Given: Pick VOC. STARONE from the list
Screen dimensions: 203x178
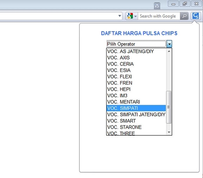Looking at the screenshot, I should (x=136, y=127).
